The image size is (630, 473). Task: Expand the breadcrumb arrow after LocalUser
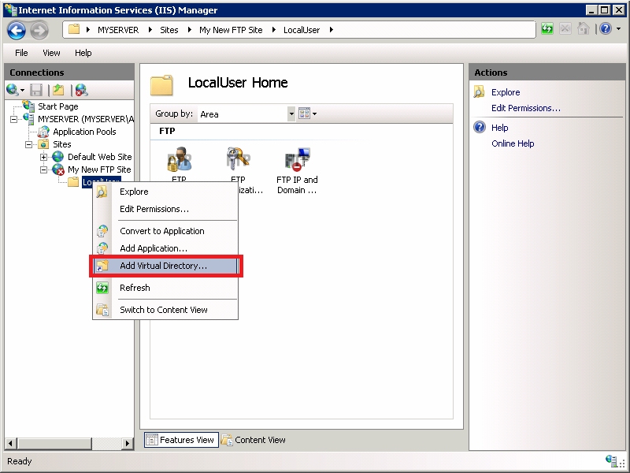[331, 30]
